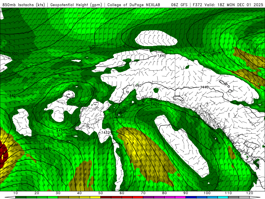Viewport: 265px width, 199px height.
Task: Click the 1500 height contour label
Action: [14, 53]
